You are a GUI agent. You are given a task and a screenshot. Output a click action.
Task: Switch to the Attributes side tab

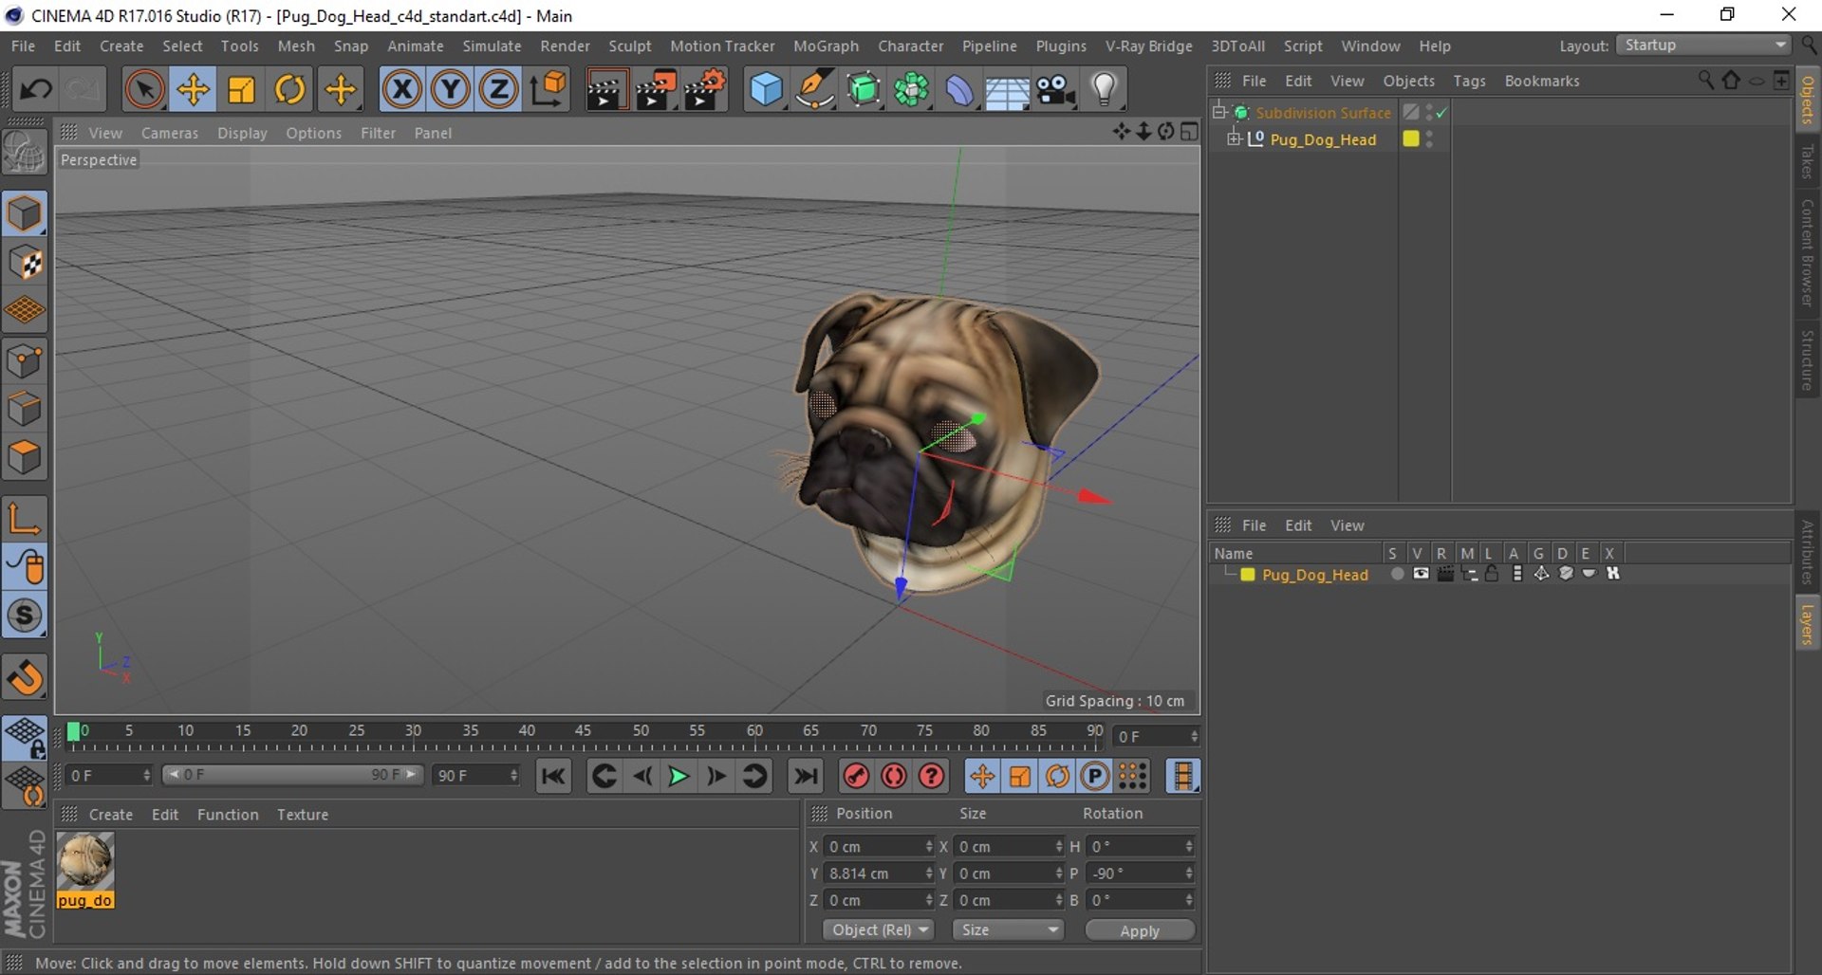(1808, 550)
